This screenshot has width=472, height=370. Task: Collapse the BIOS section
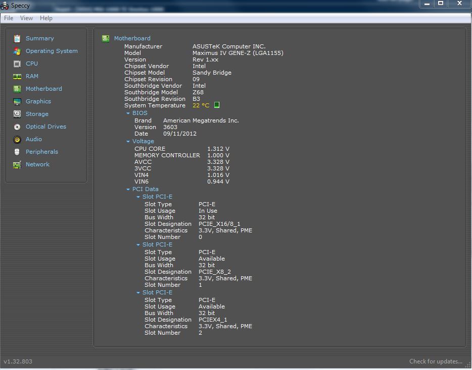click(x=128, y=113)
